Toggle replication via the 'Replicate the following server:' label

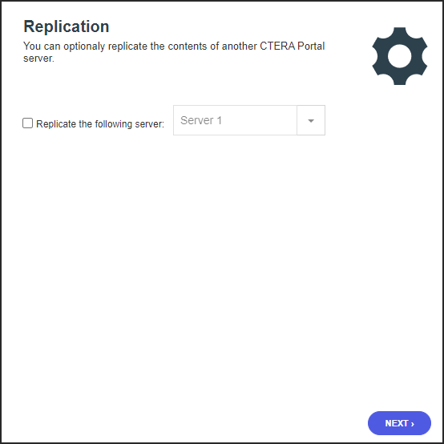point(100,124)
